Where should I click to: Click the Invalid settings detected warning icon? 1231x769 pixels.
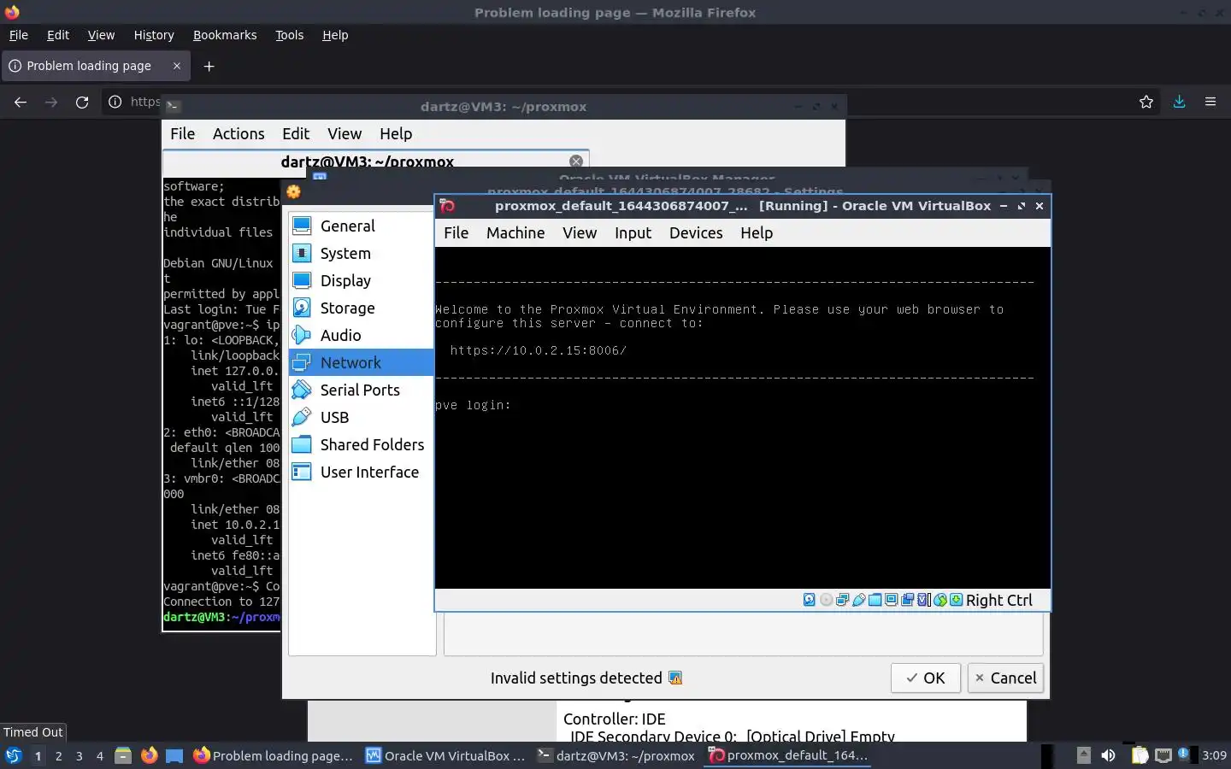pyautogui.click(x=675, y=678)
